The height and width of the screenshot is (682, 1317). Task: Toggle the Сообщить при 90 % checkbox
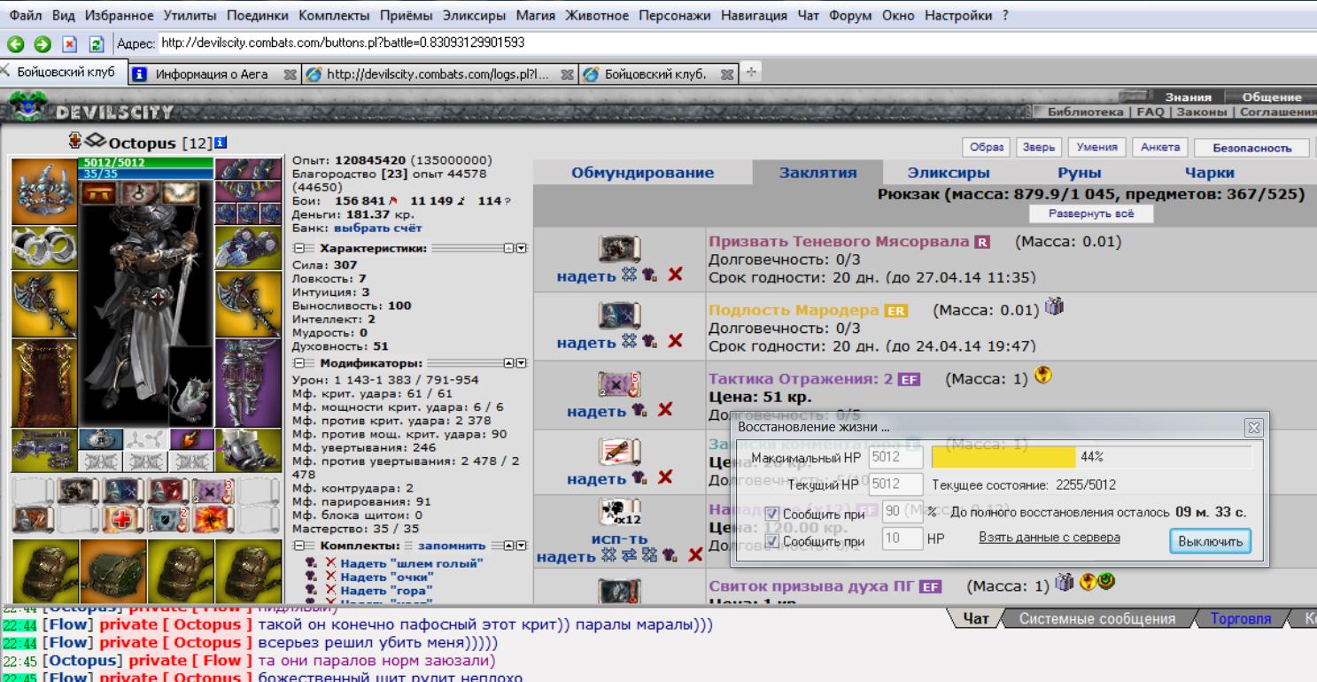click(x=774, y=512)
